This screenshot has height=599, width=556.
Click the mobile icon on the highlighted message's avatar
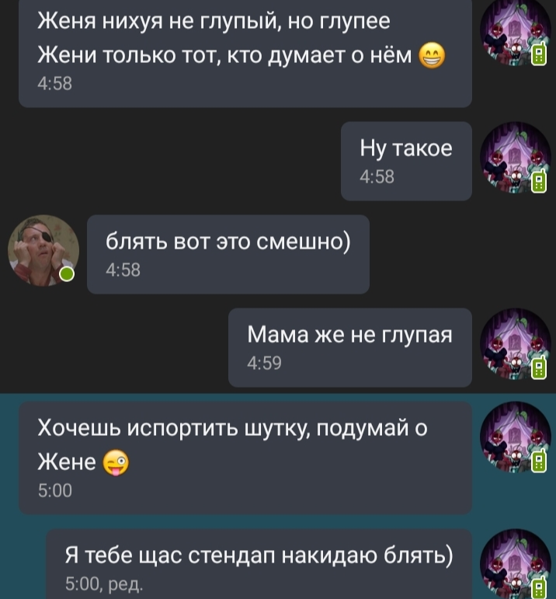[x=539, y=461]
